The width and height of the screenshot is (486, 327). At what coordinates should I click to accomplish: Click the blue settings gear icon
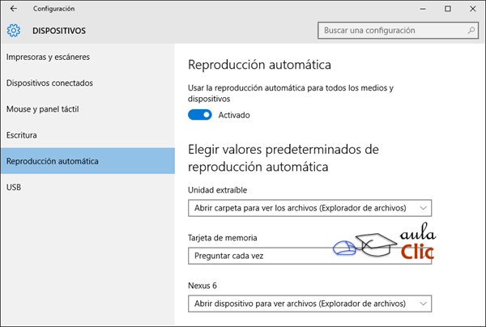coord(14,30)
